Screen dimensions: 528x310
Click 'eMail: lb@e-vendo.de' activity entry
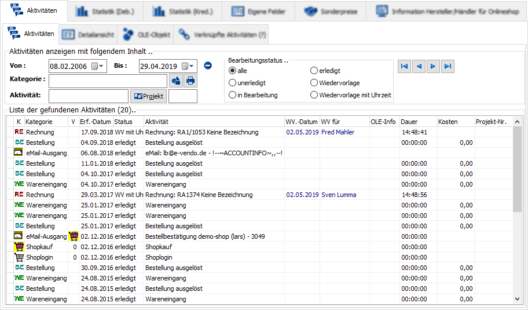[x=214, y=153]
